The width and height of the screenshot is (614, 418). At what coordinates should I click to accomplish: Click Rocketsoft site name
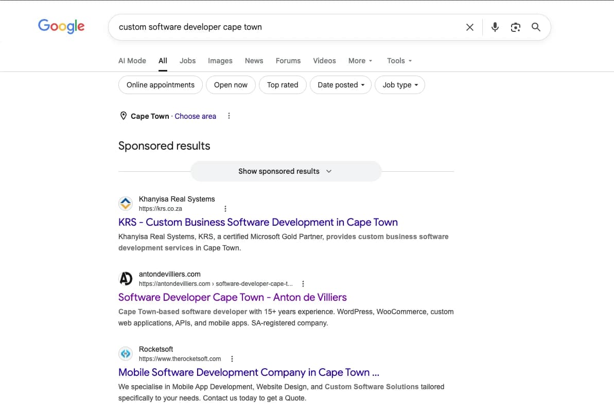pos(156,349)
